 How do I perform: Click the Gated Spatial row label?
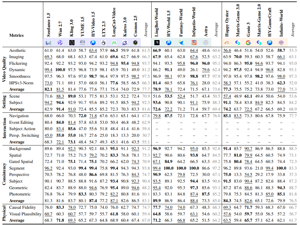pyautogui.click(x=21, y=162)
